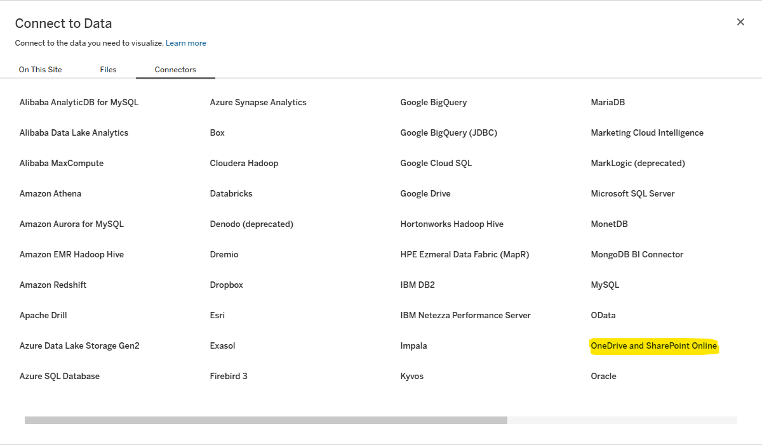The image size is (762, 445).
Task: Close the Connect to Data dialog
Action: [x=740, y=22]
